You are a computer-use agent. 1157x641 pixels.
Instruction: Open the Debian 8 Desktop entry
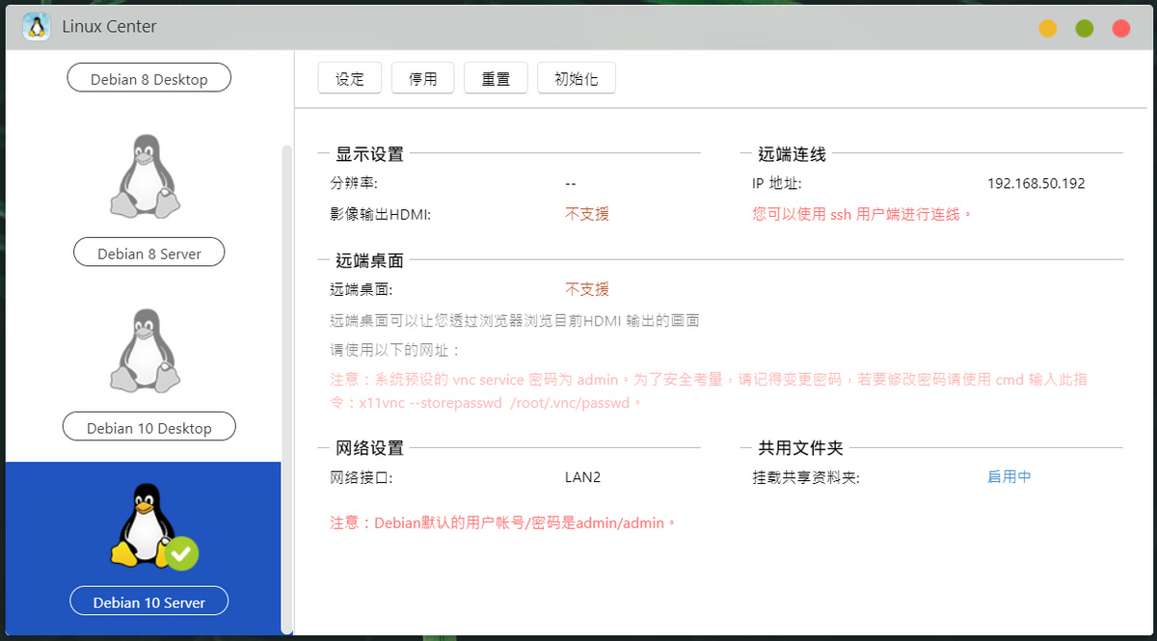point(149,79)
